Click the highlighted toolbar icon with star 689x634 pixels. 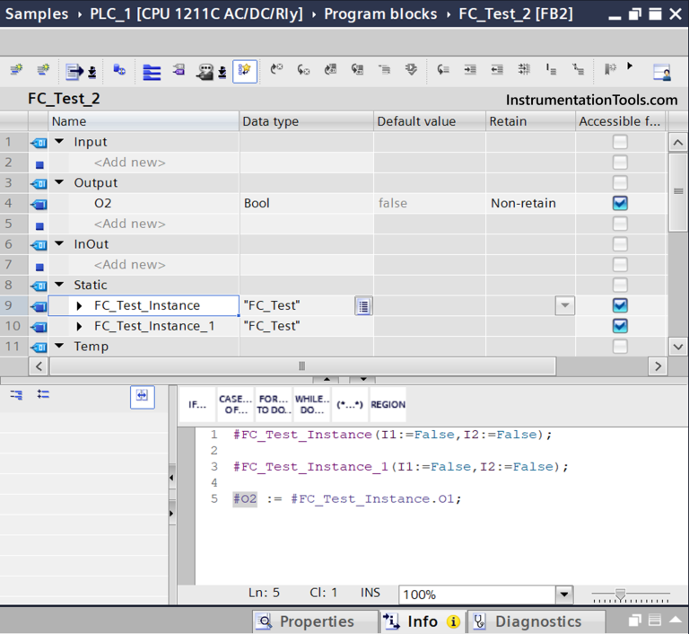tap(245, 70)
